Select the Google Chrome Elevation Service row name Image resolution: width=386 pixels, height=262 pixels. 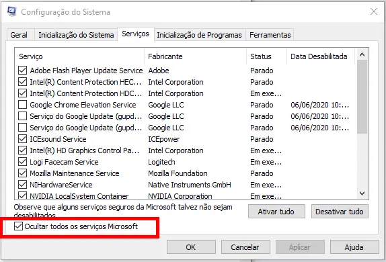[x=83, y=105]
